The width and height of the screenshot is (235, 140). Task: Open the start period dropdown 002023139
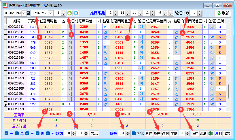[x=24, y=13]
